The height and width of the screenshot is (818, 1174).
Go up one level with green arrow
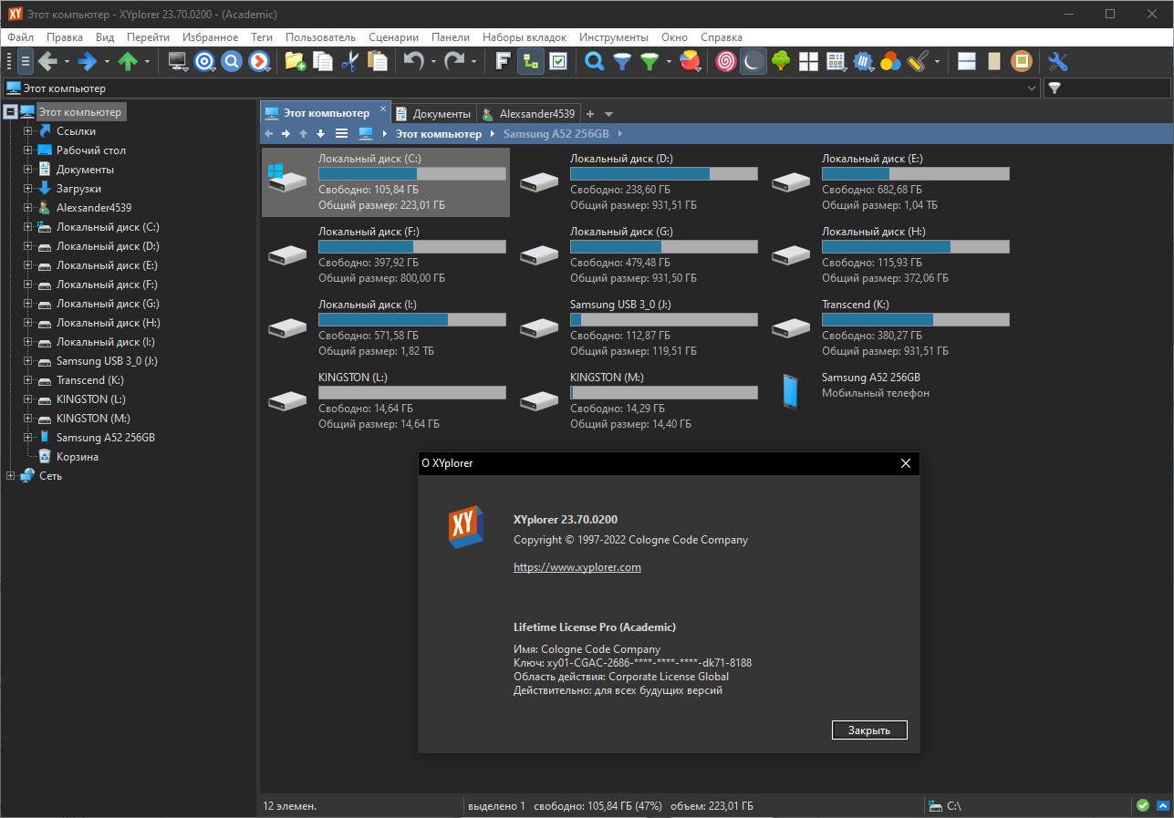128,62
